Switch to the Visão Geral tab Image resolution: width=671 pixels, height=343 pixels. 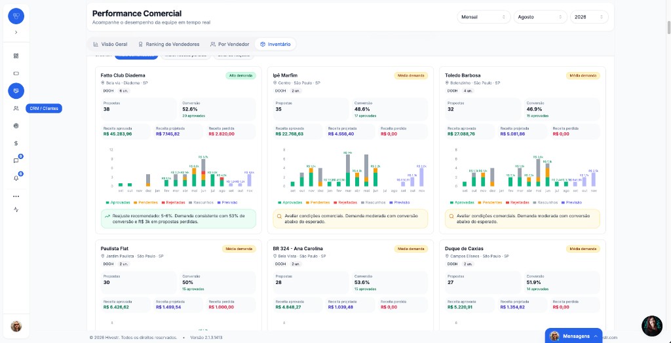[110, 44]
